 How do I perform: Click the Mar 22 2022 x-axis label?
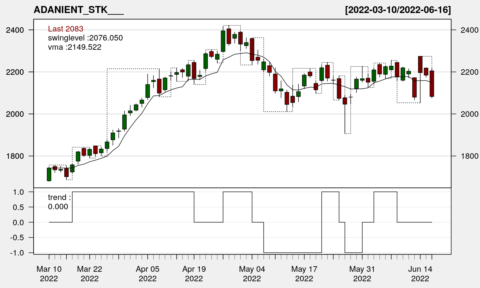click(x=89, y=273)
